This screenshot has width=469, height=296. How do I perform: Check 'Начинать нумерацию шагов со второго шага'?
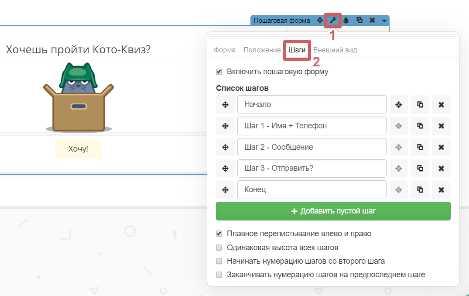pyautogui.click(x=219, y=262)
